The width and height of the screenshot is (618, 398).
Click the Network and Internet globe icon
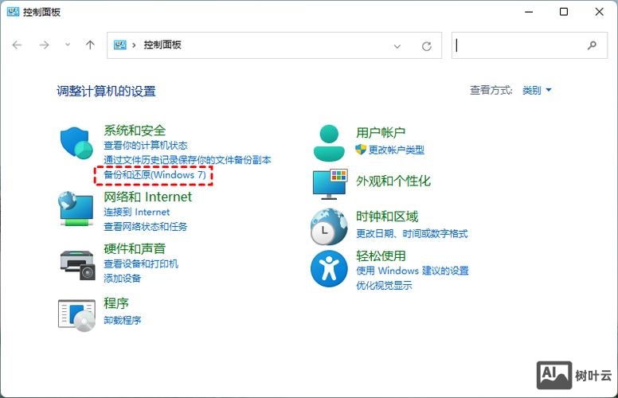pyautogui.click(x=76, y=209)
